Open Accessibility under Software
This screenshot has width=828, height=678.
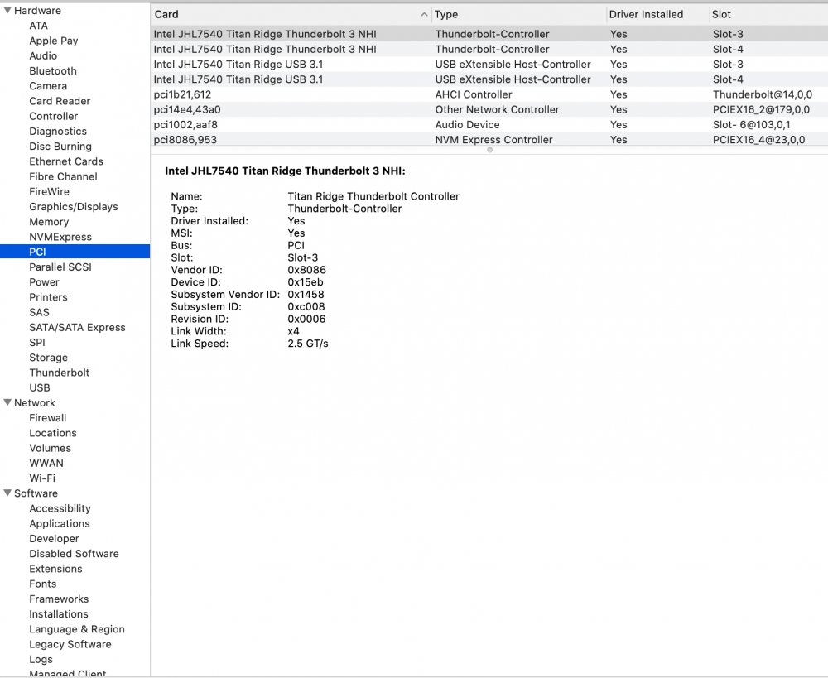60,508
